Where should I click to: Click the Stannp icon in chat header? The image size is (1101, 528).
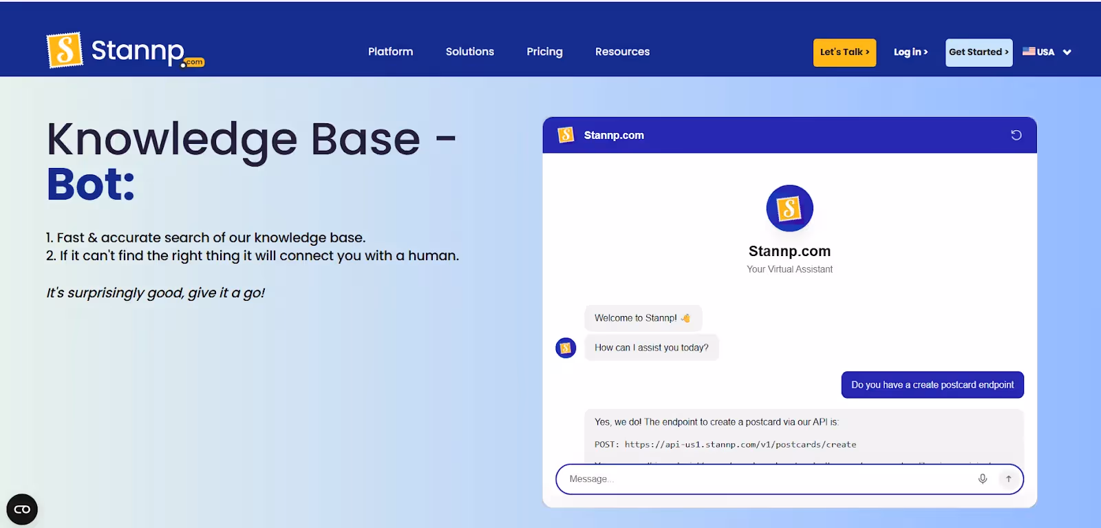coord(566,135)
